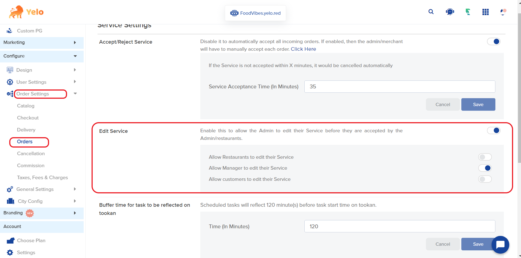
Task: Click the search magnifier icon in header
Action: 431,12
